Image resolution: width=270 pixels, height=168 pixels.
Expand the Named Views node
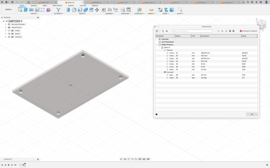pyautogui.click(x=6, y=27)
